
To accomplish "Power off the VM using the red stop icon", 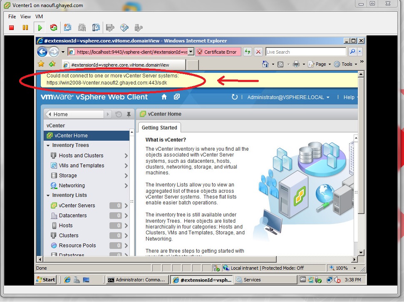I will click(x=12, y=27).
